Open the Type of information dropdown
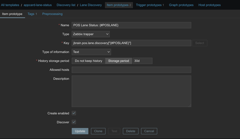The image size is (240, 139). tap(91, 52)
